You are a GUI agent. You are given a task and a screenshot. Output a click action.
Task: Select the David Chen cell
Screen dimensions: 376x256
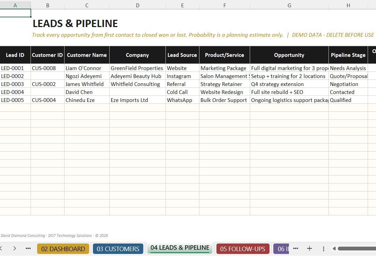(87, 92)
